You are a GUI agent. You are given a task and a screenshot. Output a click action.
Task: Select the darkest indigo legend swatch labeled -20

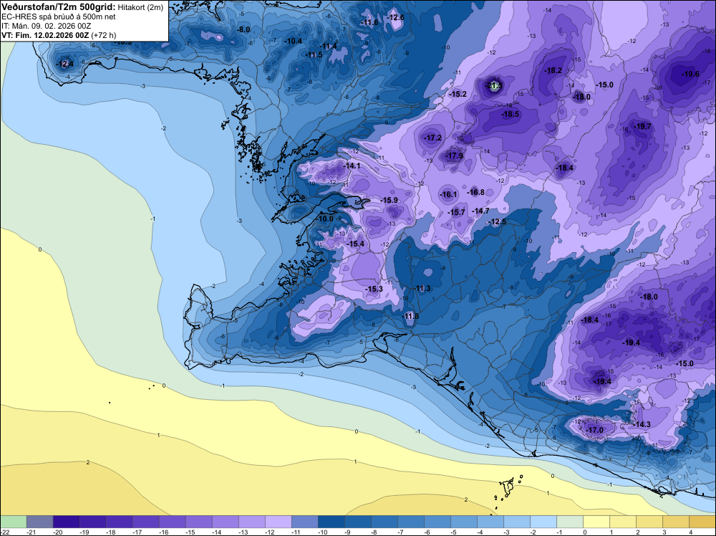pyautogui.click(x=66, y=522)
